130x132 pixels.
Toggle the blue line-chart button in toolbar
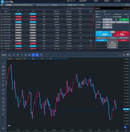33,55
